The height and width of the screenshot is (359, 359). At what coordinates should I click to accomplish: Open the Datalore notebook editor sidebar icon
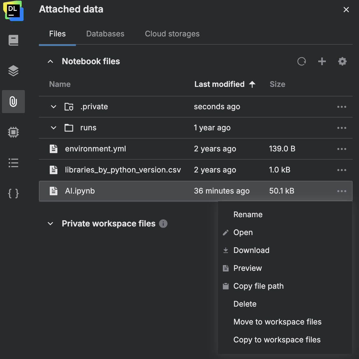[x=13, y=40]
